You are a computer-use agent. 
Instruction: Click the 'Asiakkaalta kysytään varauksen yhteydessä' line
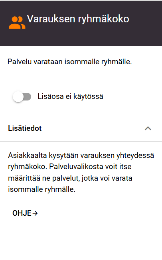click(x=81, y=156)
